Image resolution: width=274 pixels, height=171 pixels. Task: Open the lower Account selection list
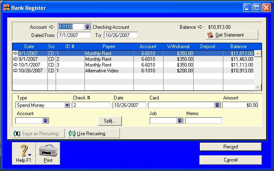click(45, 120)
